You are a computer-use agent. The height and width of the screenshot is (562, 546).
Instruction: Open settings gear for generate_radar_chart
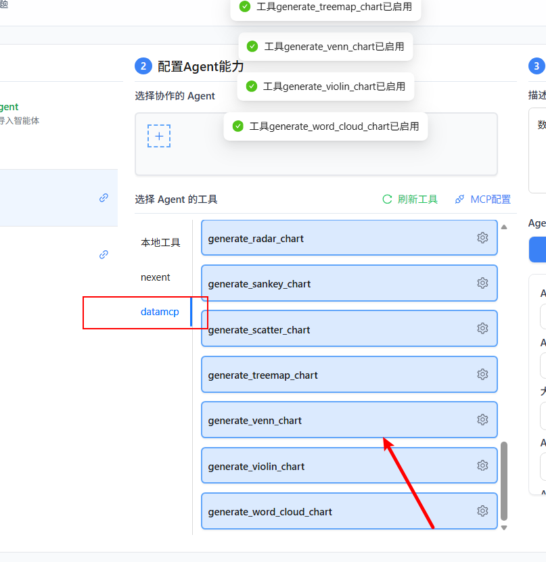482,237
